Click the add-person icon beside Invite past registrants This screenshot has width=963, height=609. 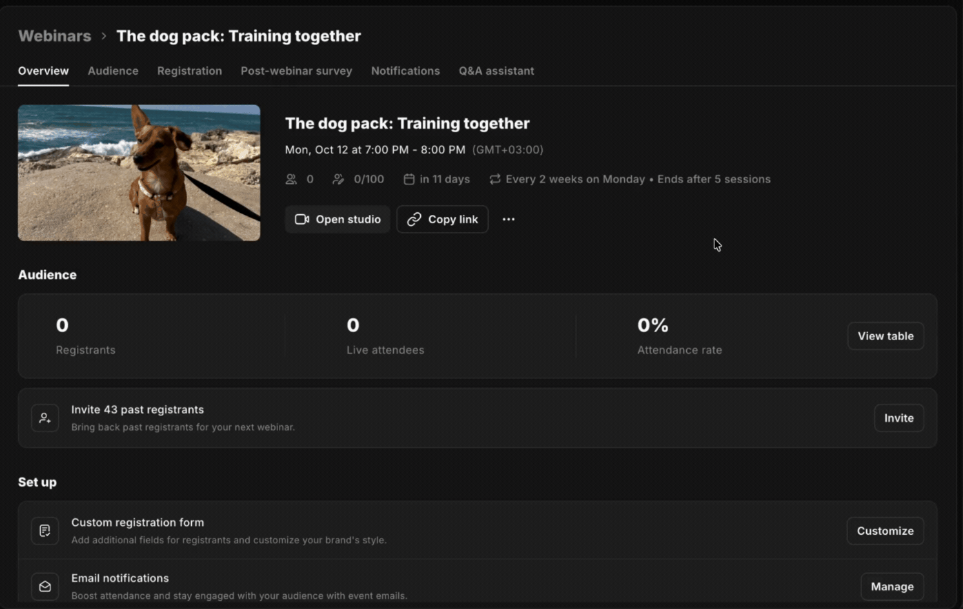[x=45, y=418]
